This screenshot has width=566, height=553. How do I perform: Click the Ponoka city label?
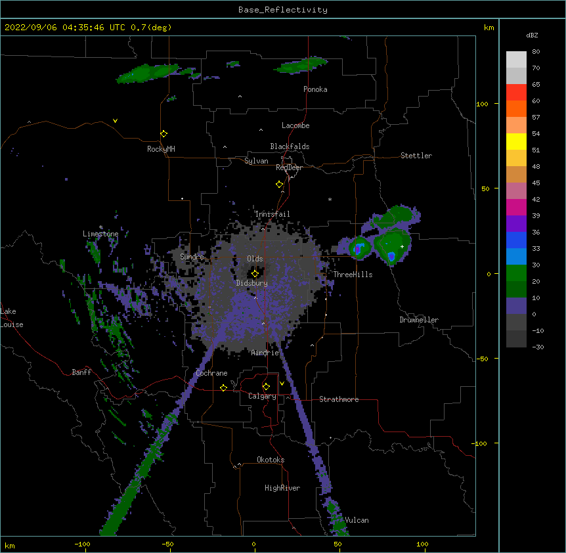tap(315, 89)
